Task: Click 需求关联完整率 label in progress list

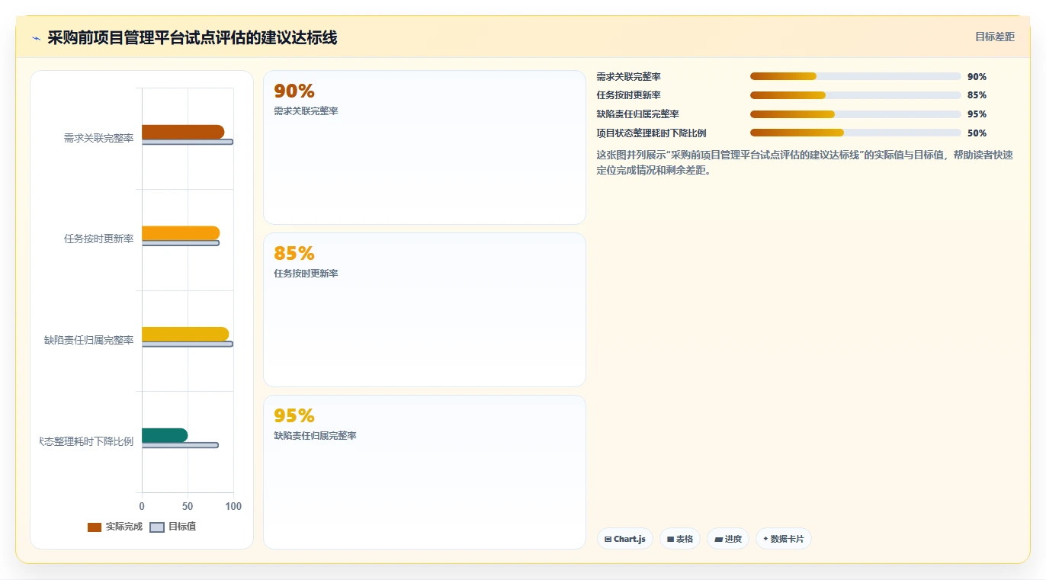Action: tap(628, 77)
